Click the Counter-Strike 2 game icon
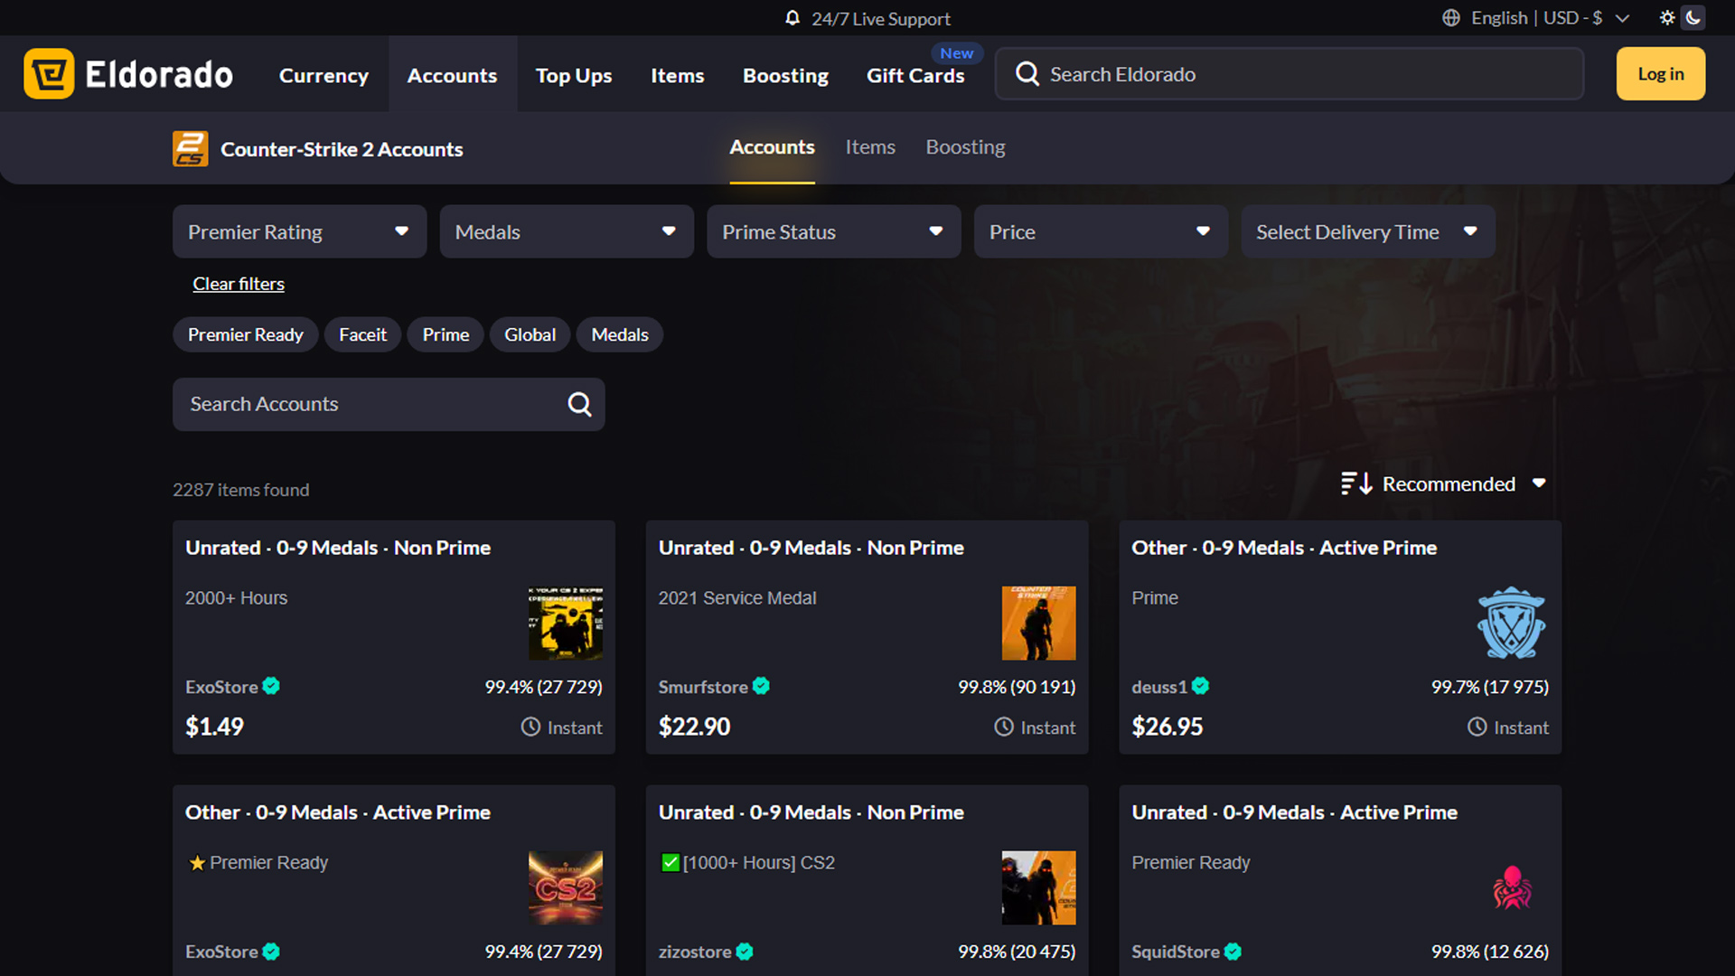1735x976 pixels. tap(190, 148)
